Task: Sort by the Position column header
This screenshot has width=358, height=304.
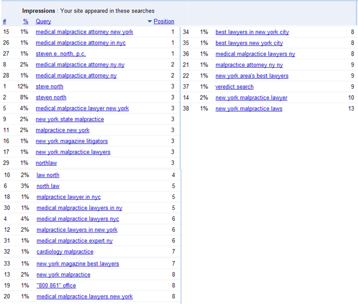Action: (164, 21)
